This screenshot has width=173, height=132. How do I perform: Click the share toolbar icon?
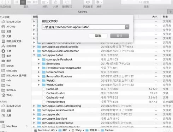[x=56, y=2]
